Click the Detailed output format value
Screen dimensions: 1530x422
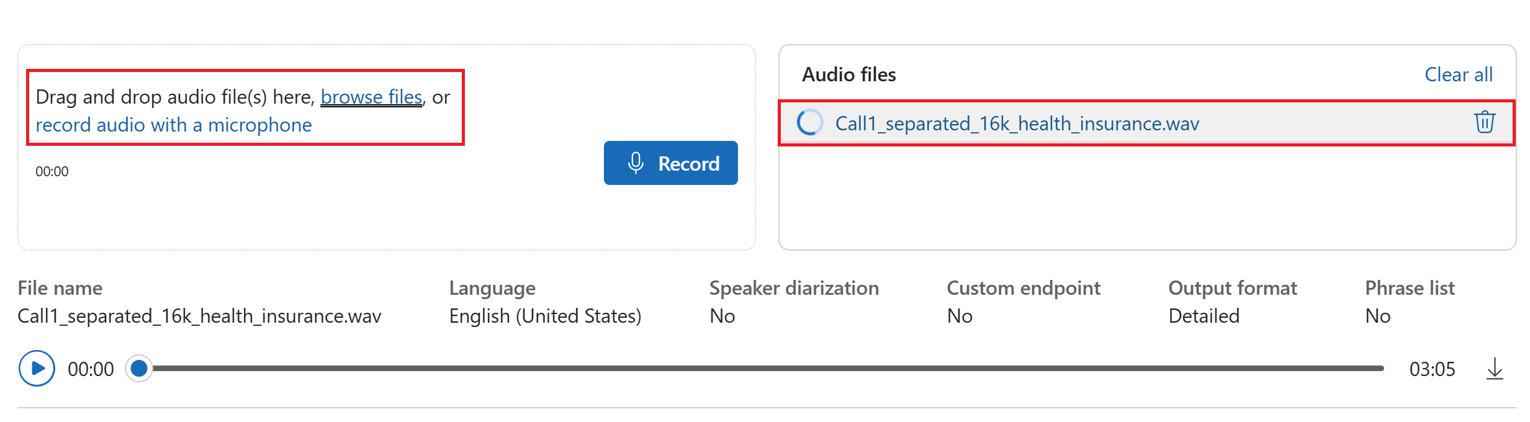click(x=1204, y=316)
